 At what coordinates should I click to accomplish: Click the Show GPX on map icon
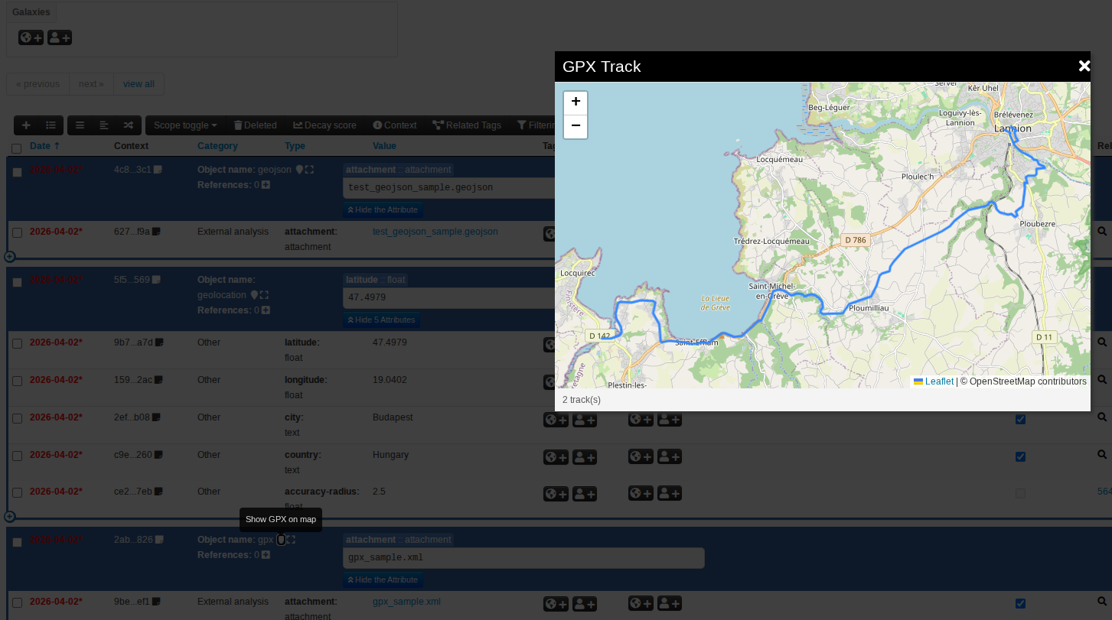(x=281, y=540)
